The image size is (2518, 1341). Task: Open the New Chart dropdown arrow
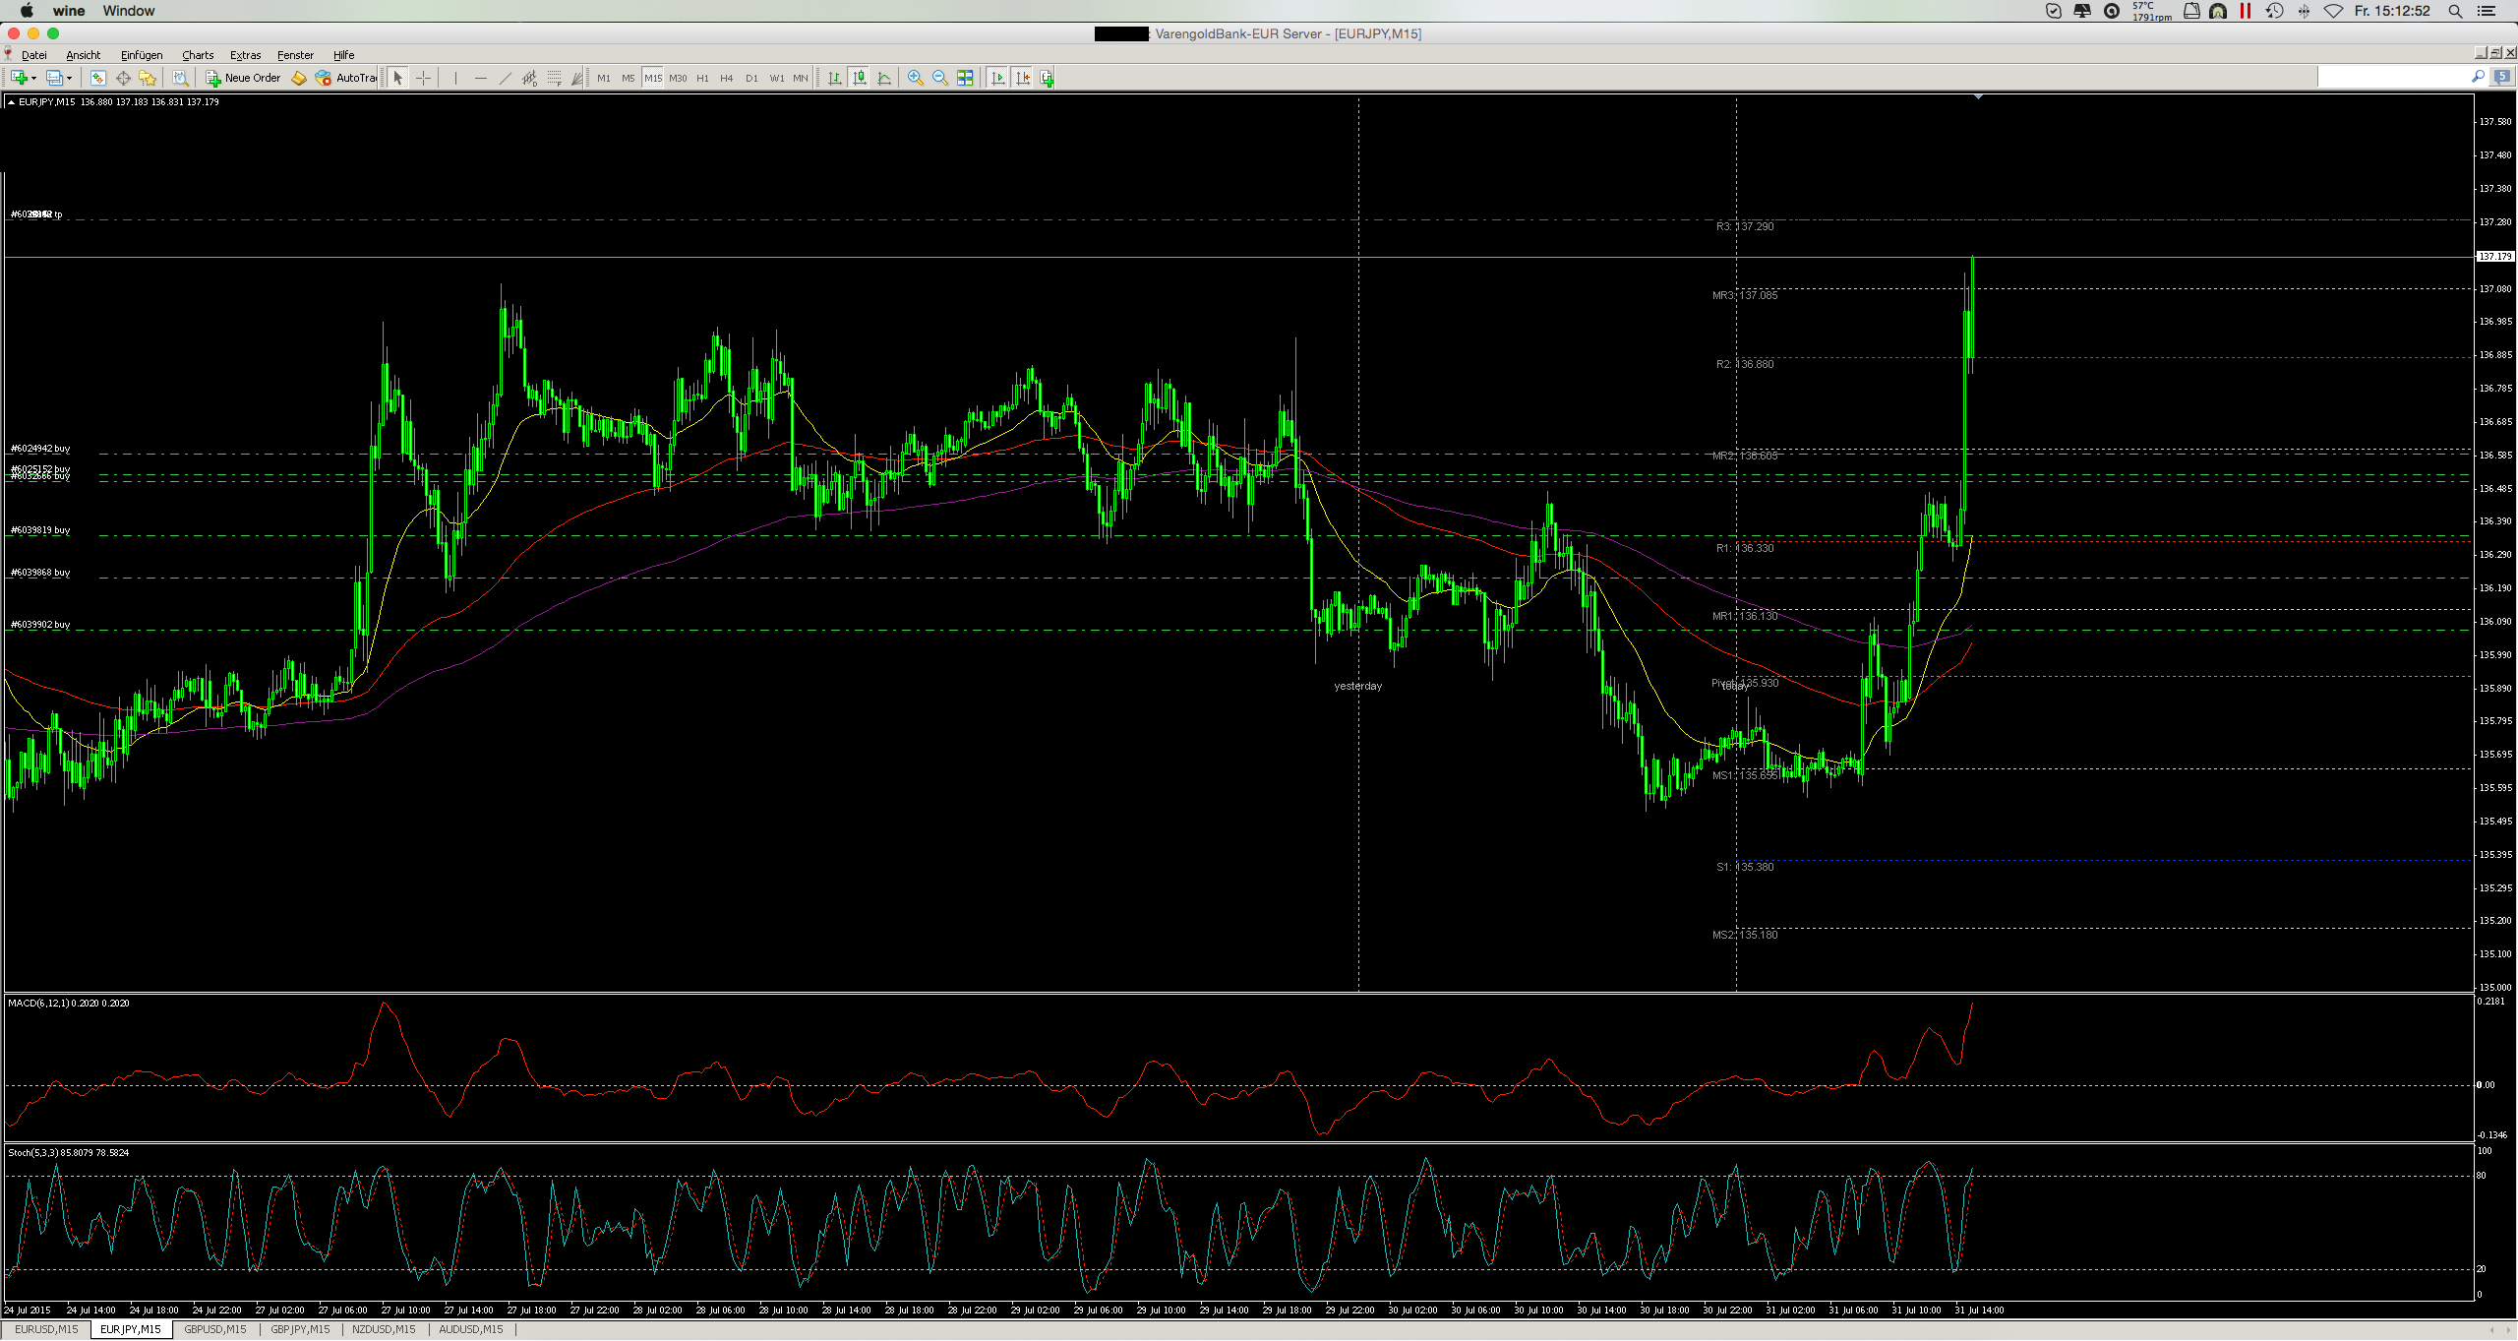pyautogui.click(x=33, y=78)
